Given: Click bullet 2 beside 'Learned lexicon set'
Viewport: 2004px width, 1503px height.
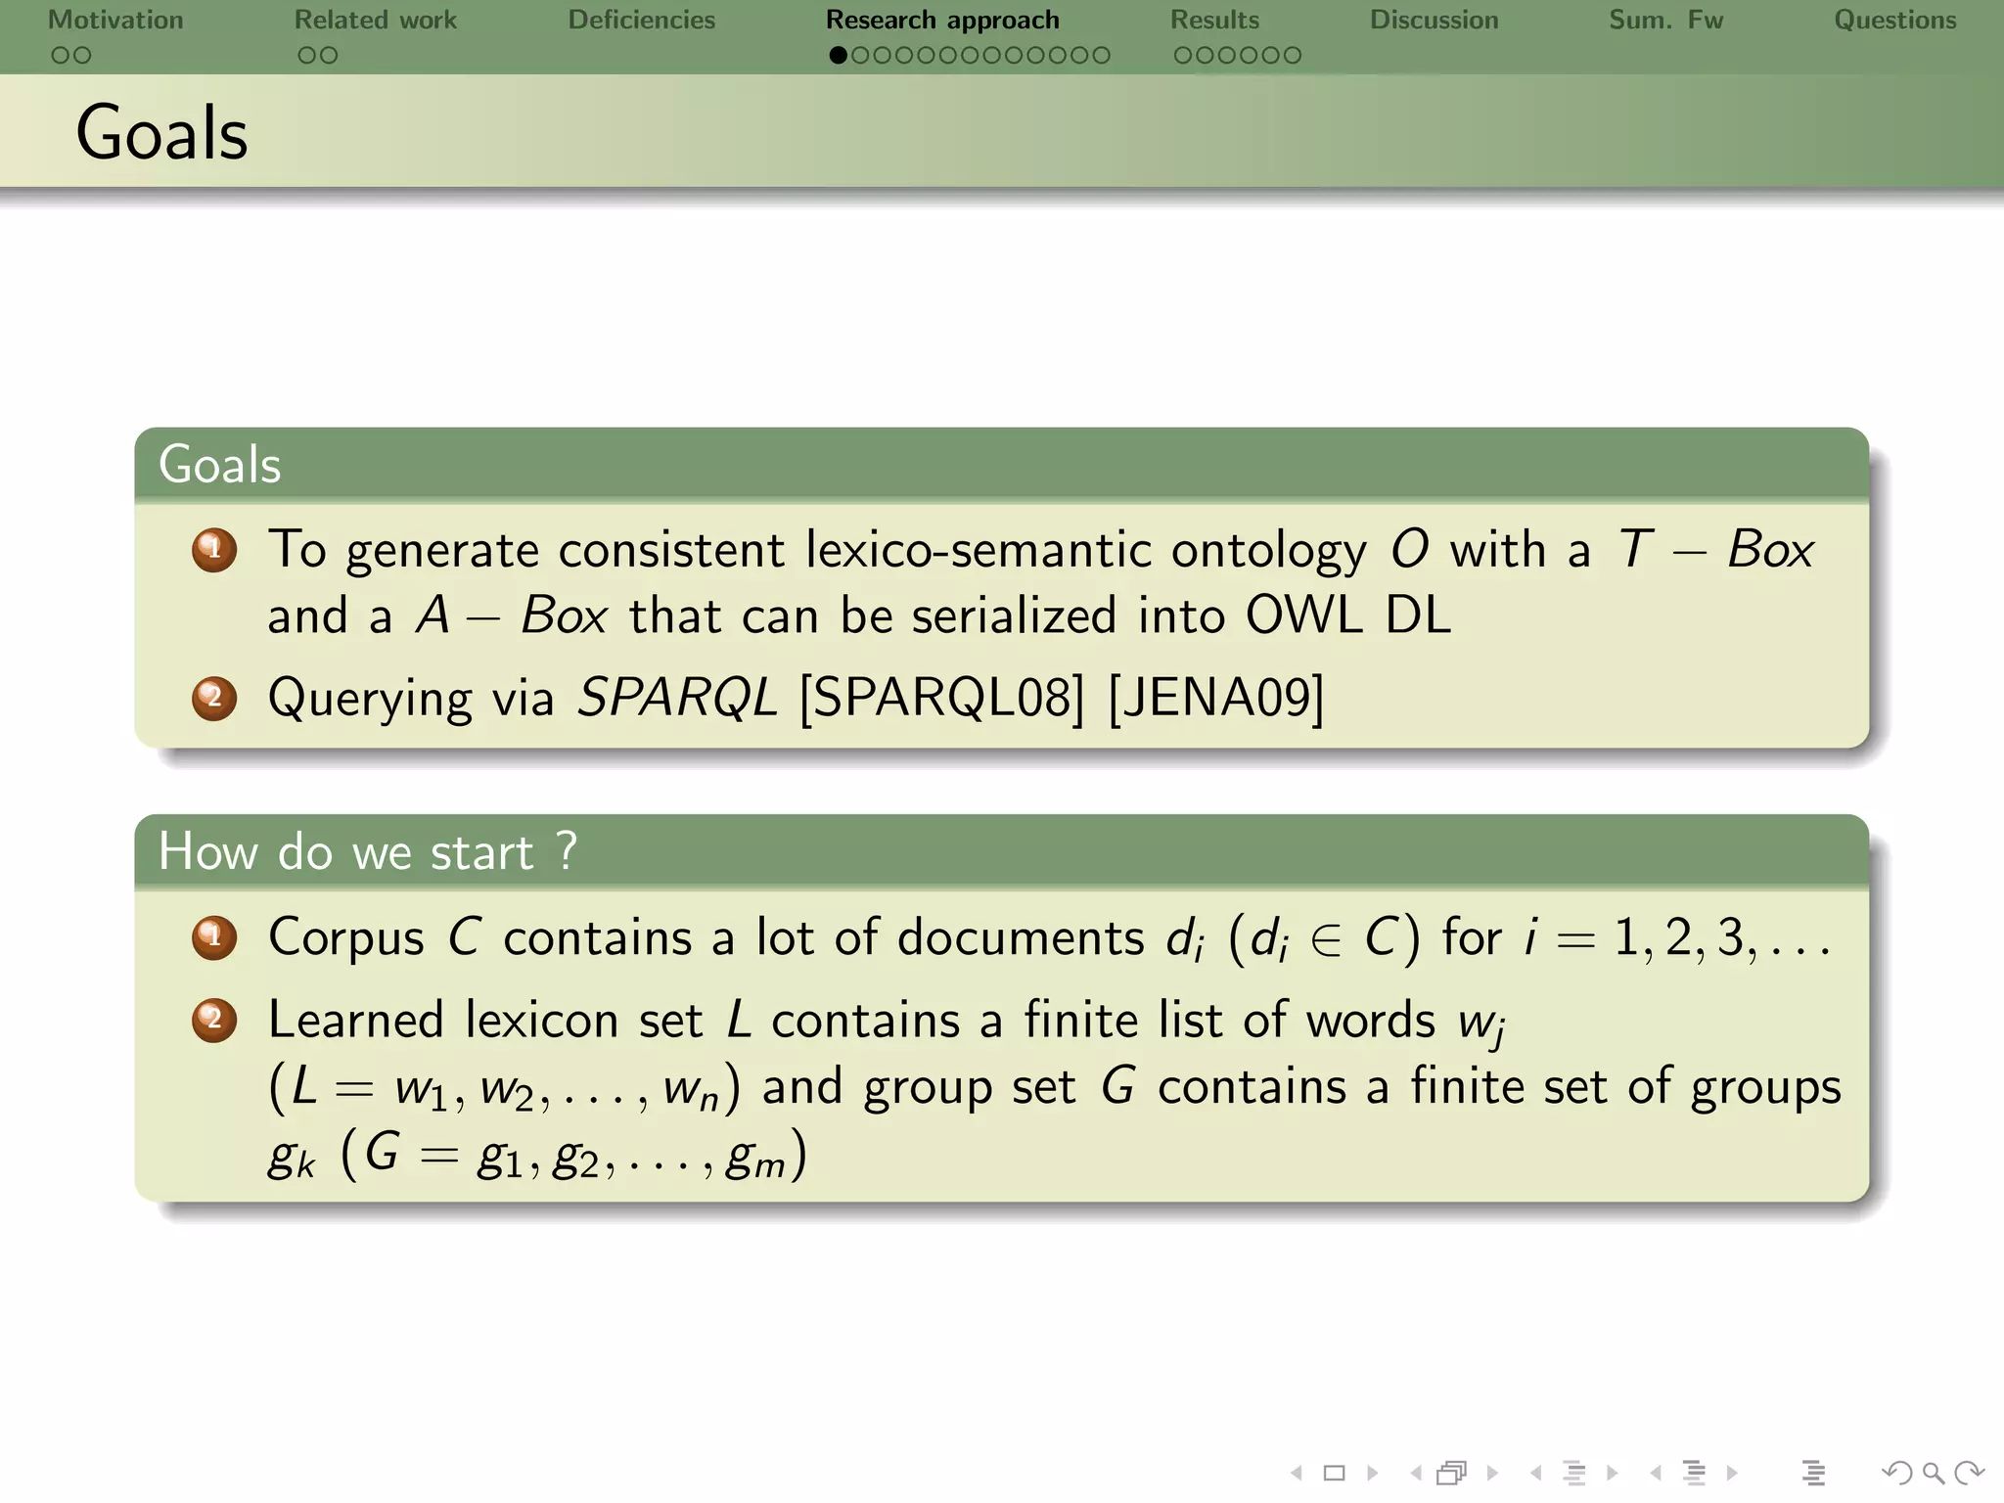Looking at the screenshot, I should [x=214, y=1020].
